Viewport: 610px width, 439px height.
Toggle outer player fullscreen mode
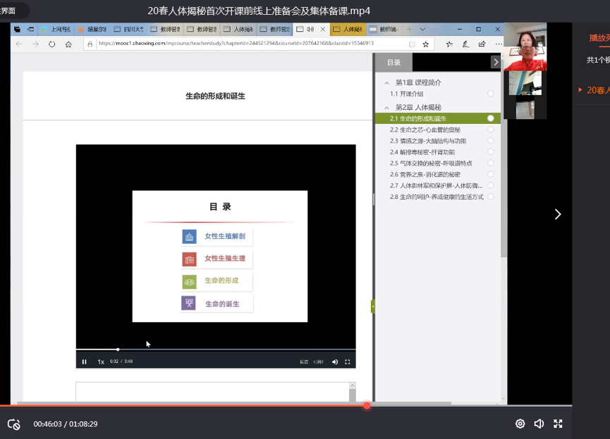558,423
